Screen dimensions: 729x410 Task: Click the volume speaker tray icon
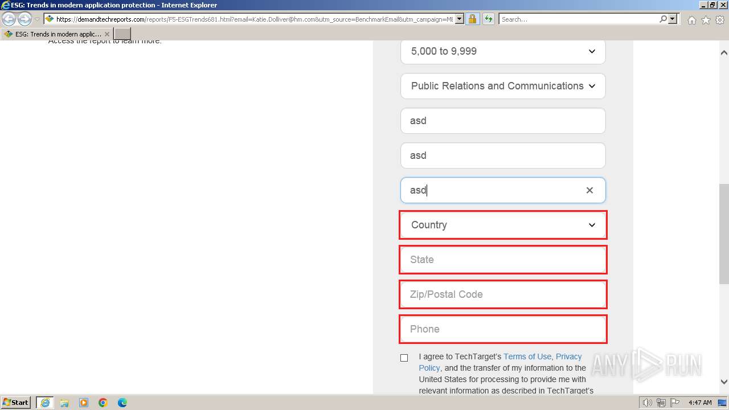[647, 403]
